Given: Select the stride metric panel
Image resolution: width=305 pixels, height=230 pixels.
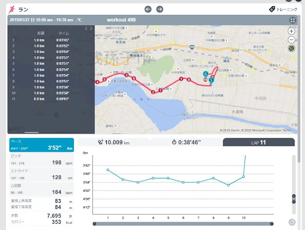Looking at the screenshot, I should click(41, 175).
